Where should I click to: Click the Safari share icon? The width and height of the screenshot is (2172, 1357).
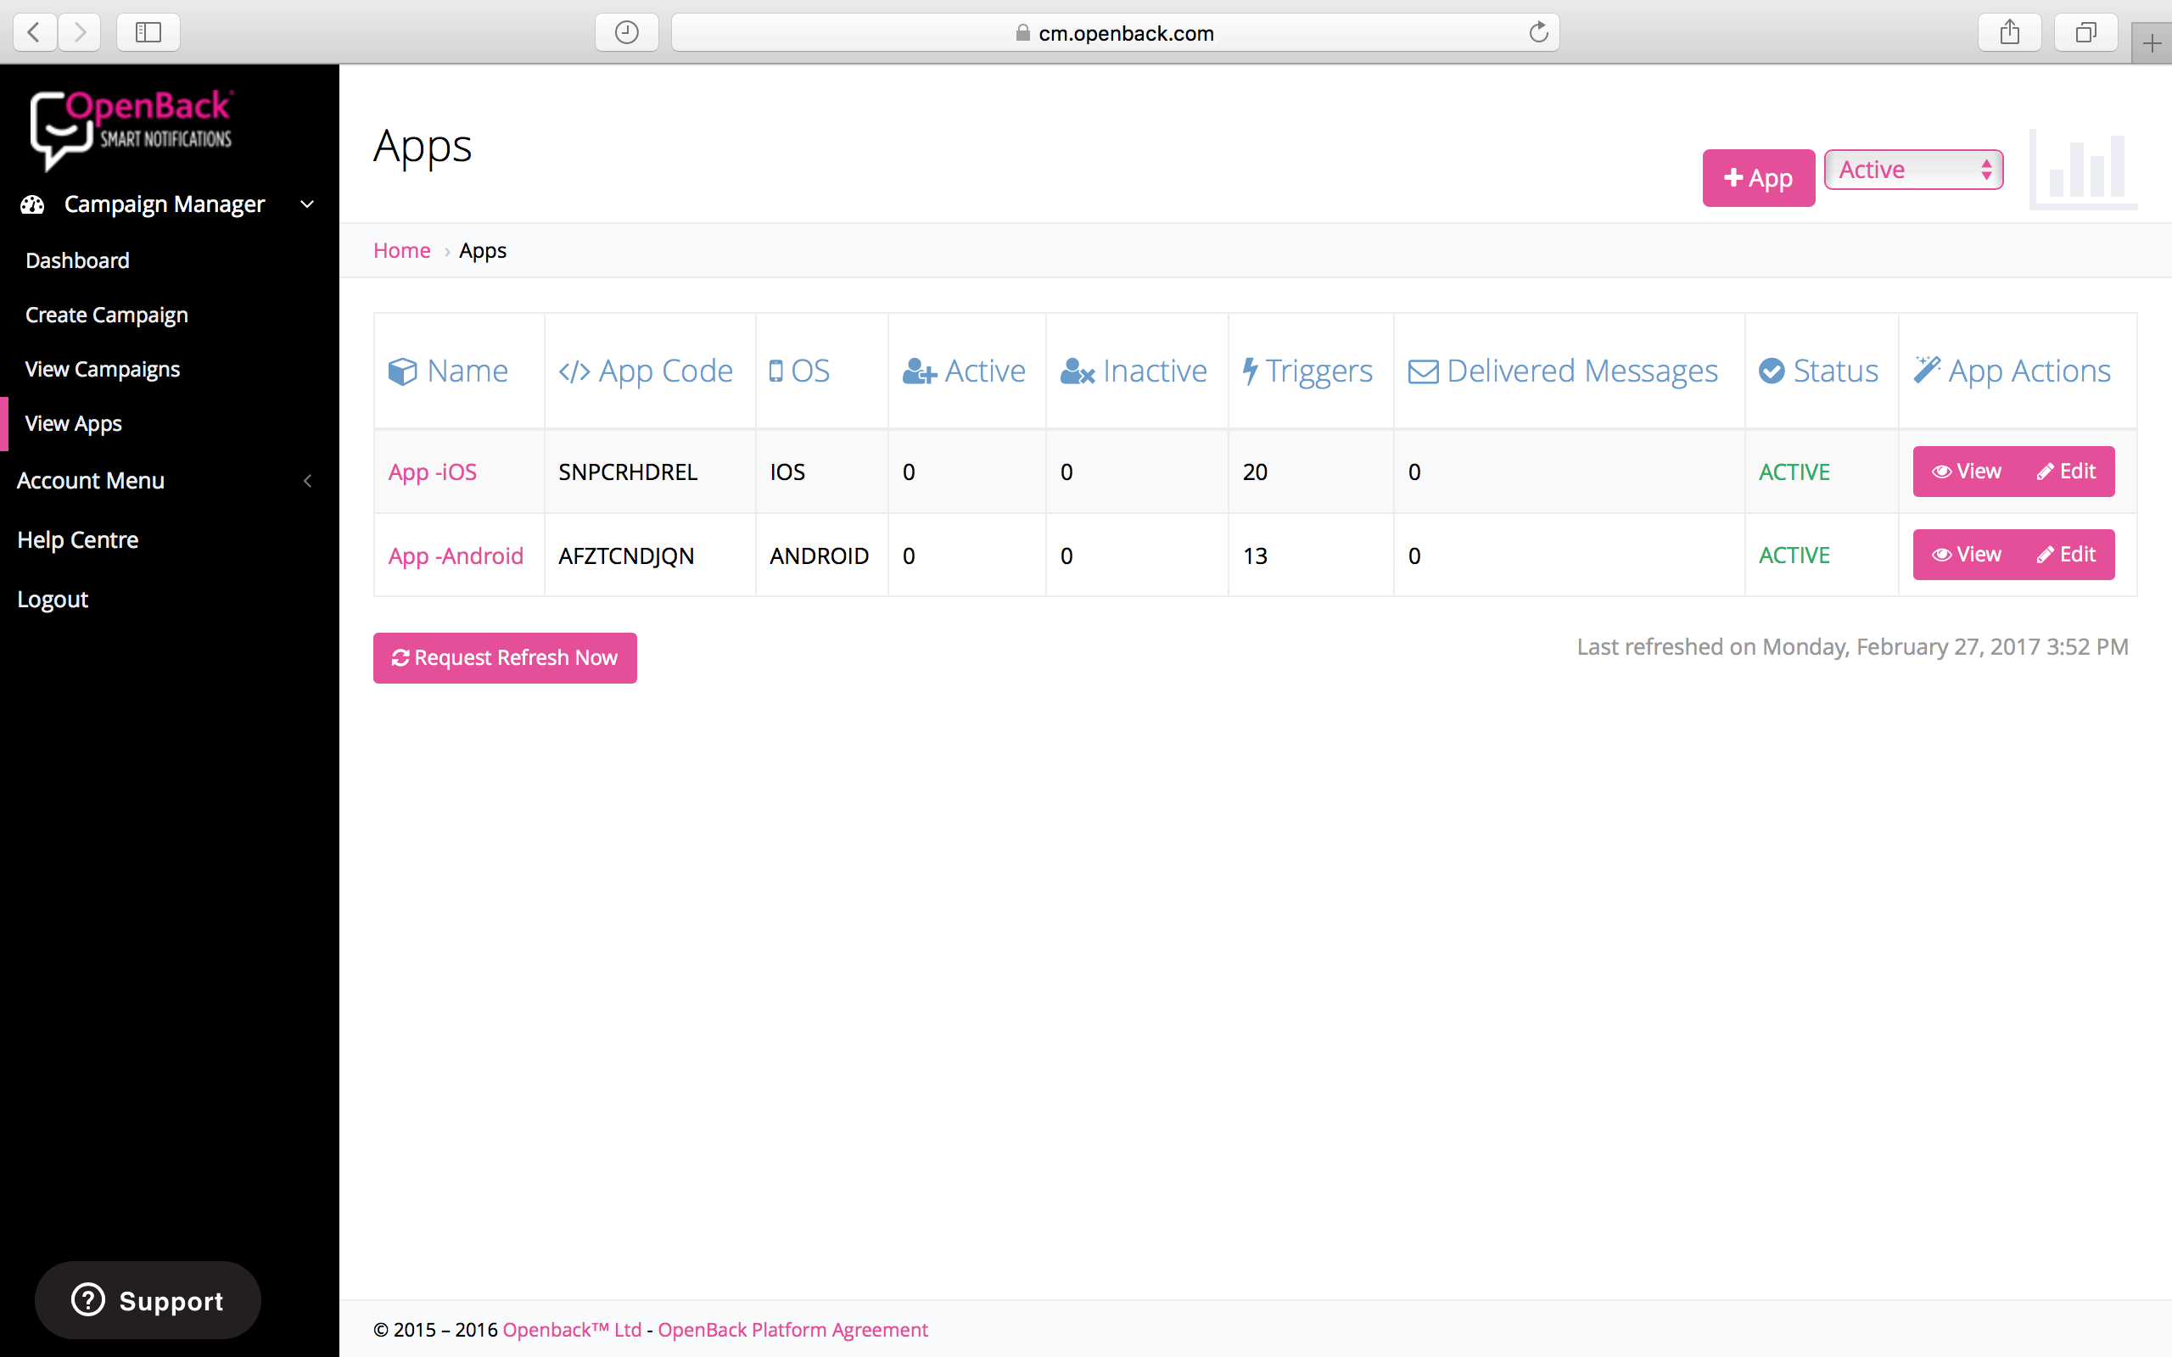[2010, 33]
